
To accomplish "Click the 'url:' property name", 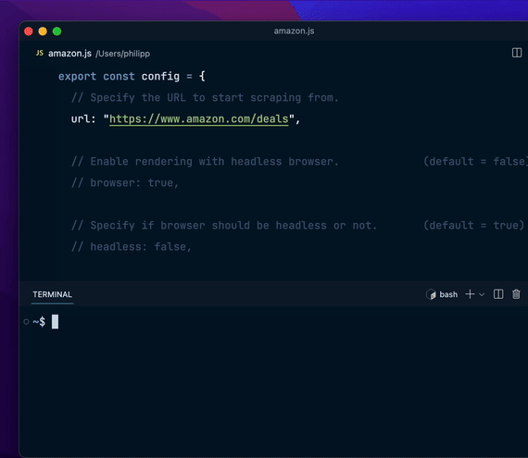I will point(83,119).
